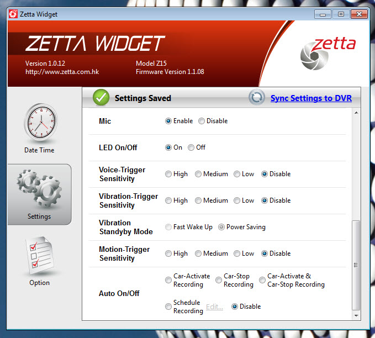375x338 pixels.
Task: Click the Auto On/Off label
Action: pos(119,293)
